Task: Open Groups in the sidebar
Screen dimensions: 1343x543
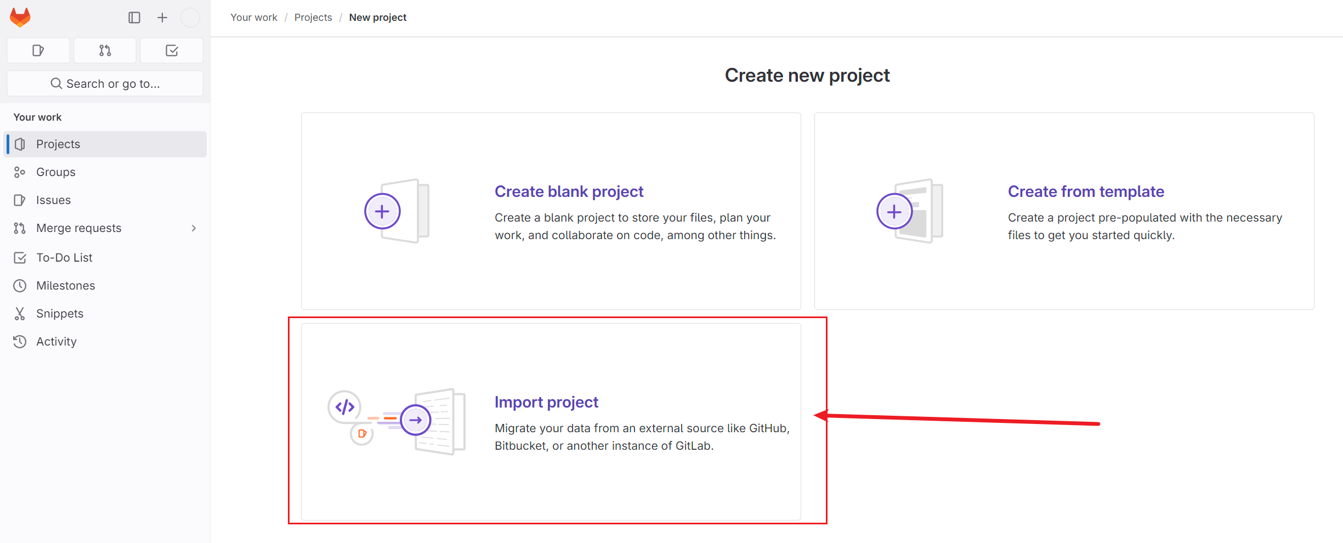Action: [105, 172]
